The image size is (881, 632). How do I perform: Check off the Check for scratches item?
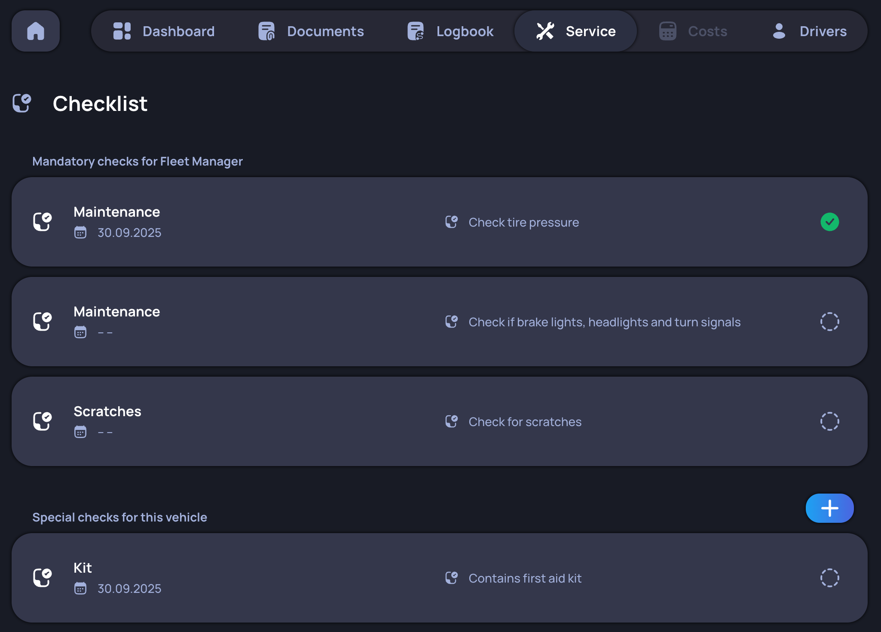(829, 421)
